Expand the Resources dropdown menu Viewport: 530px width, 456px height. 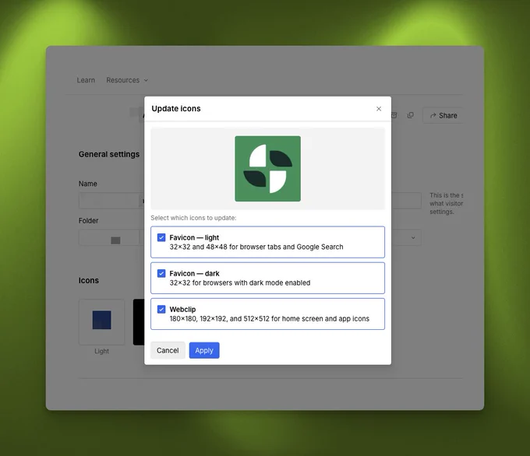click(x=127, y=80)
